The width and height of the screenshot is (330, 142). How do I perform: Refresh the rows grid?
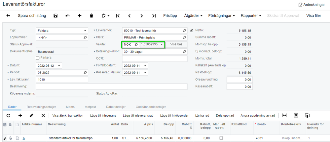[8, 115]
